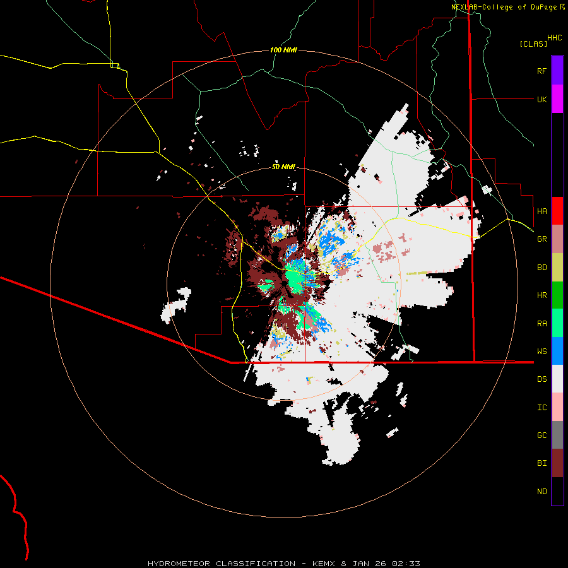Click the RA legend label
Screen dimensions: 568x568
click(x=541, y=324)
